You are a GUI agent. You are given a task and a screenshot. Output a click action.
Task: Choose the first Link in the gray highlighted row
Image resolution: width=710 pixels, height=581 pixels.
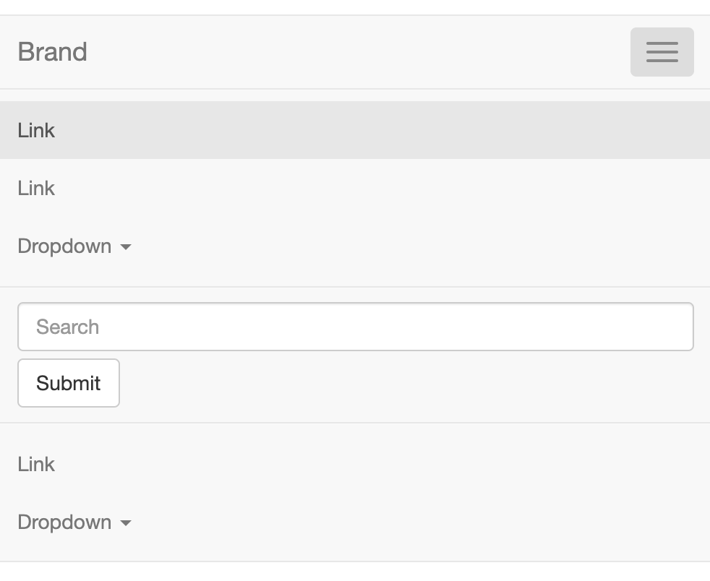[x=36, y=130]
